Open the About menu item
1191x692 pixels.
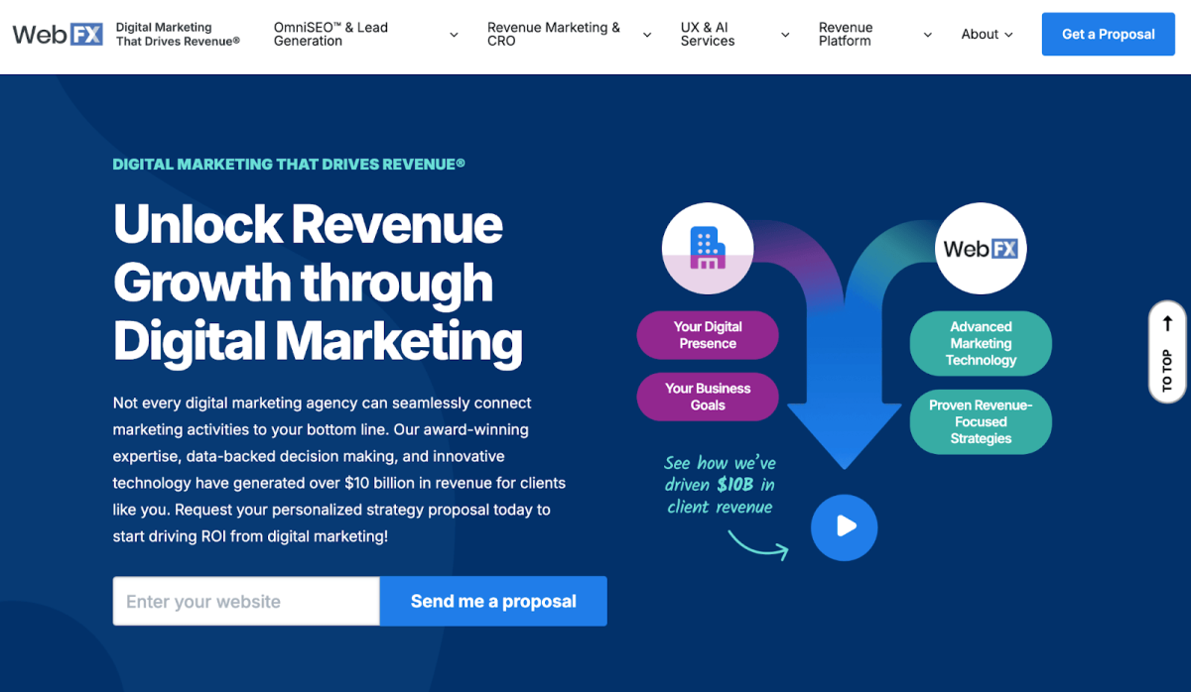tap(980, 34)
